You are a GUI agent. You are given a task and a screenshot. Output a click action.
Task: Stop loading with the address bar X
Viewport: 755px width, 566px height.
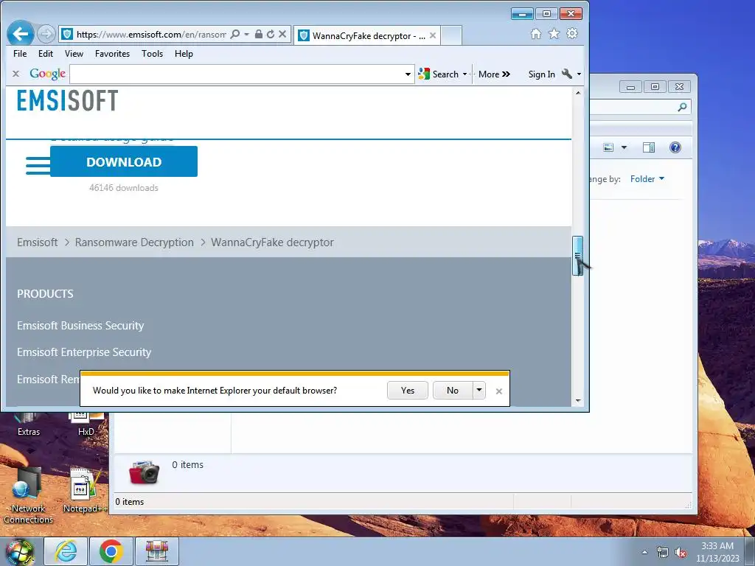[282, 34]
